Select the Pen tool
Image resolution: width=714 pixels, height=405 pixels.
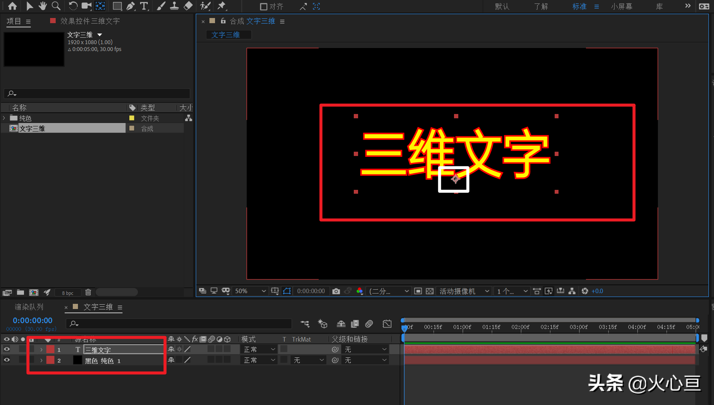[x=131, y=6]
